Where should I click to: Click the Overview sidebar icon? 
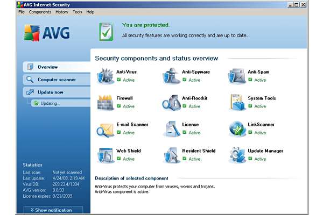30,67
